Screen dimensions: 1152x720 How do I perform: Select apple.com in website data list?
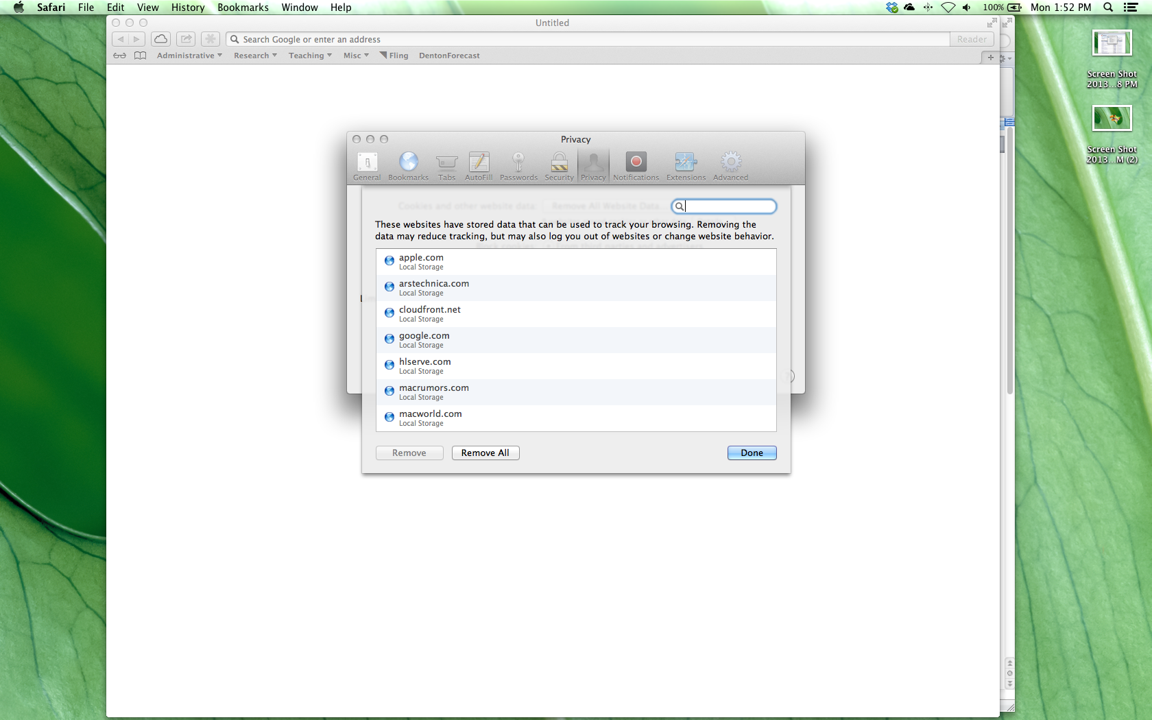(576, 262)
